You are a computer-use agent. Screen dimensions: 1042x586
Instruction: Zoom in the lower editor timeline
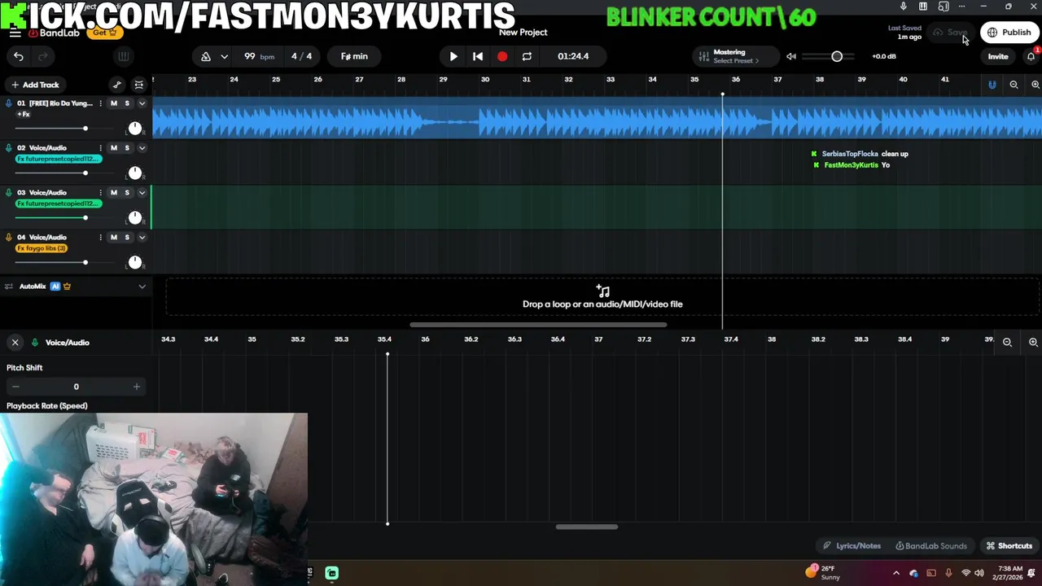pyautogui.click(x=1033, y=343)
